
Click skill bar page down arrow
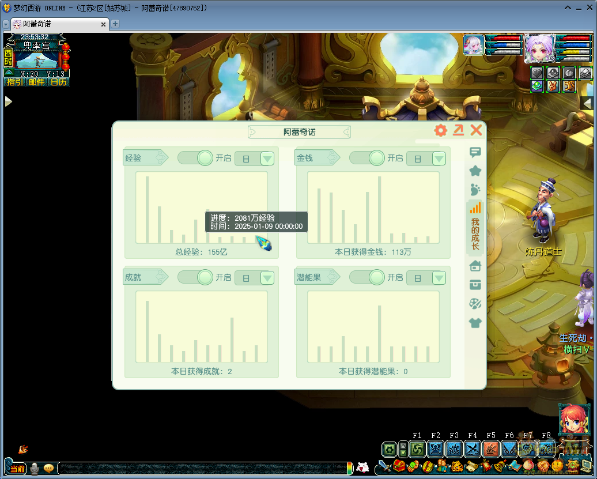pyautogui.click(x=403, y=454)
